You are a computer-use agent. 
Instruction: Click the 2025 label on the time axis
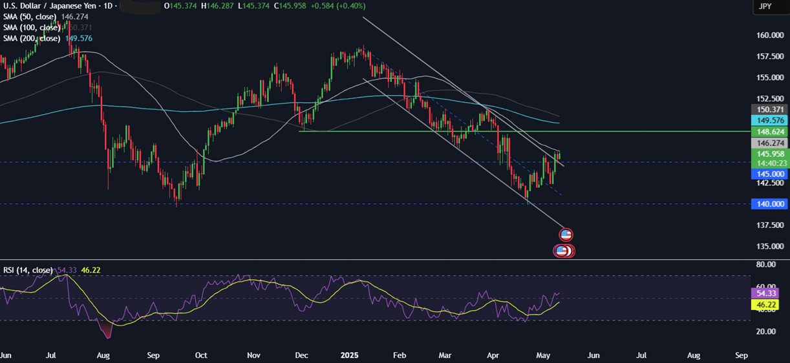point(349,355)
